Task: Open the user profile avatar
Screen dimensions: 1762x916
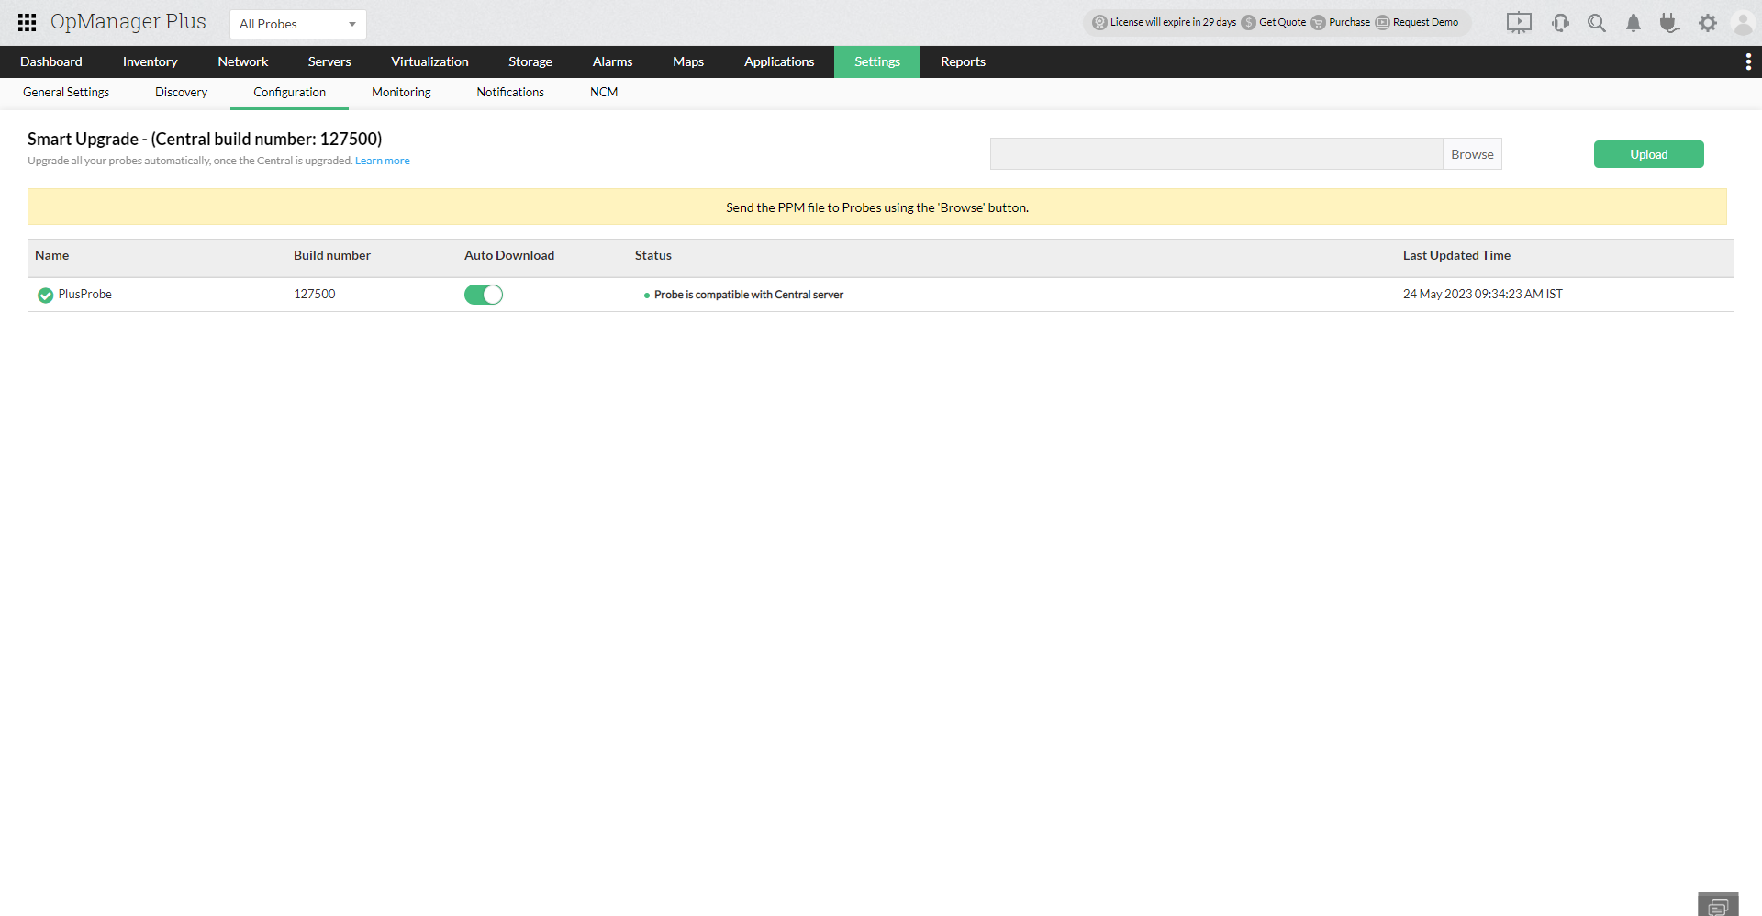Action: coord(1743,23)
